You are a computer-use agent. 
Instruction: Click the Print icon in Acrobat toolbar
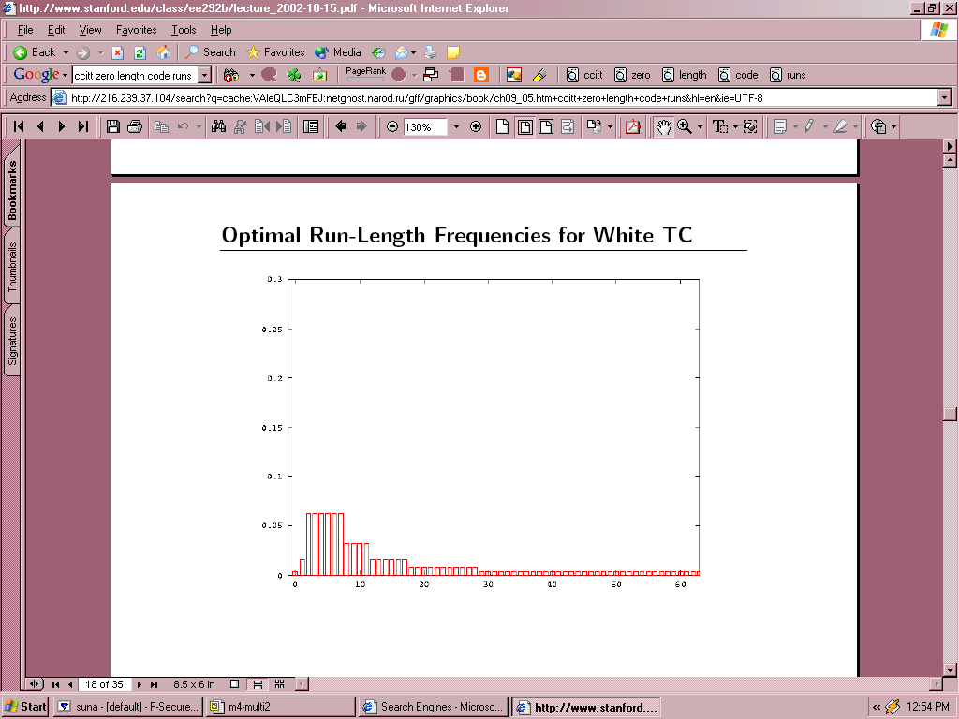(x=135, y=126)
